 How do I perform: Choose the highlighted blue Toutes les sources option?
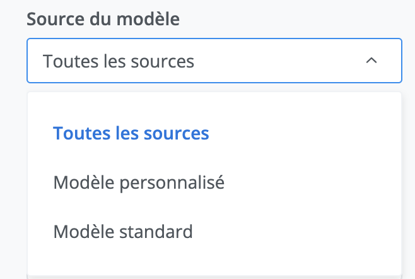click(131, 134)
